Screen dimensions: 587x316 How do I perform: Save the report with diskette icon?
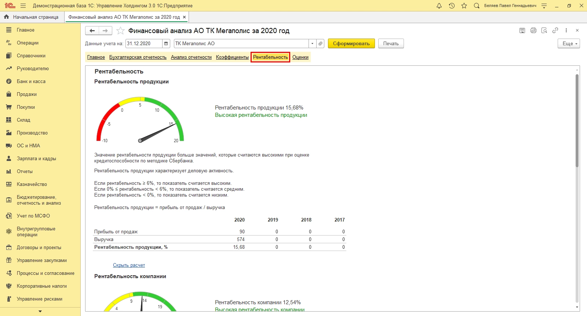(522, 30)
